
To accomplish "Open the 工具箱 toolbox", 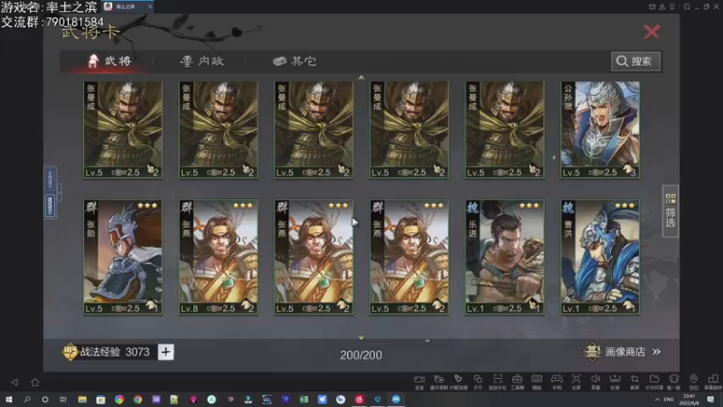I will (x=517, y=381).
